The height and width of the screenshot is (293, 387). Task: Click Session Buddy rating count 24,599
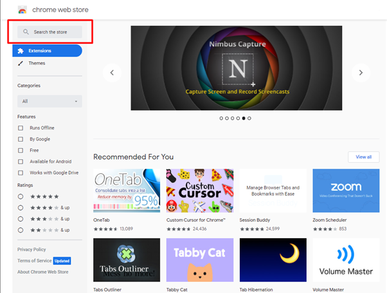273,229
